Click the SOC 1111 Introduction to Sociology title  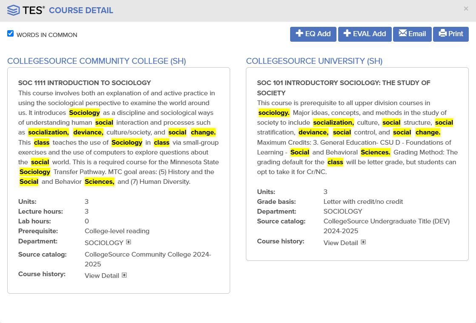tap(85, 83)
